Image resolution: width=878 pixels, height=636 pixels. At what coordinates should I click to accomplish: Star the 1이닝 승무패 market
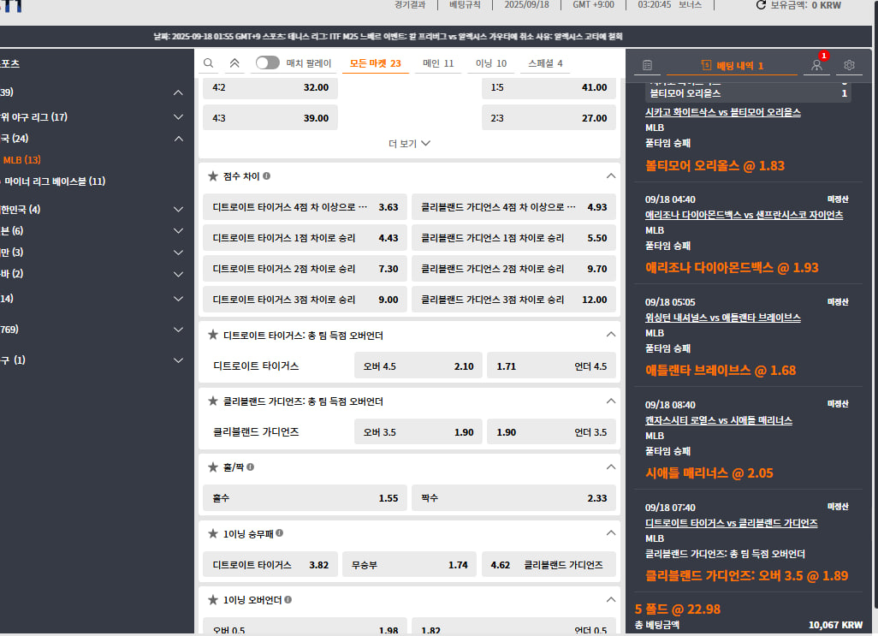(x=213, y=533)
